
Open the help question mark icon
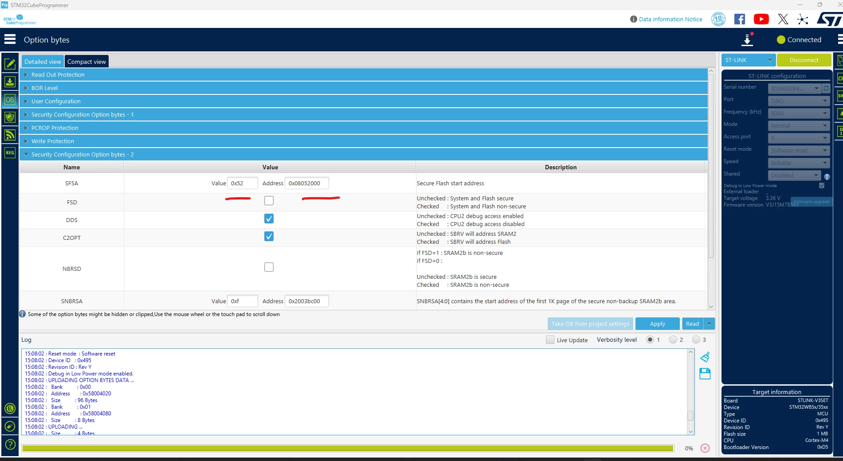click(10, 444)
